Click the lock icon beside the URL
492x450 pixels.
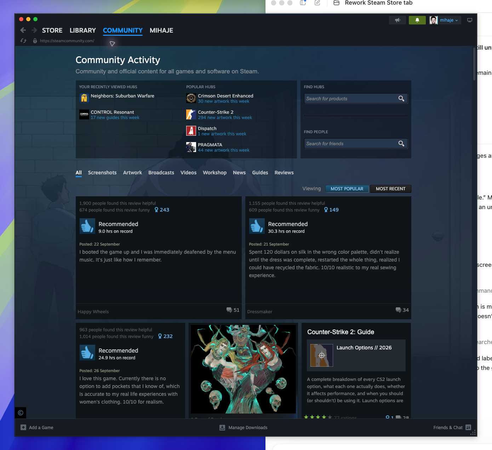(35, 41)
